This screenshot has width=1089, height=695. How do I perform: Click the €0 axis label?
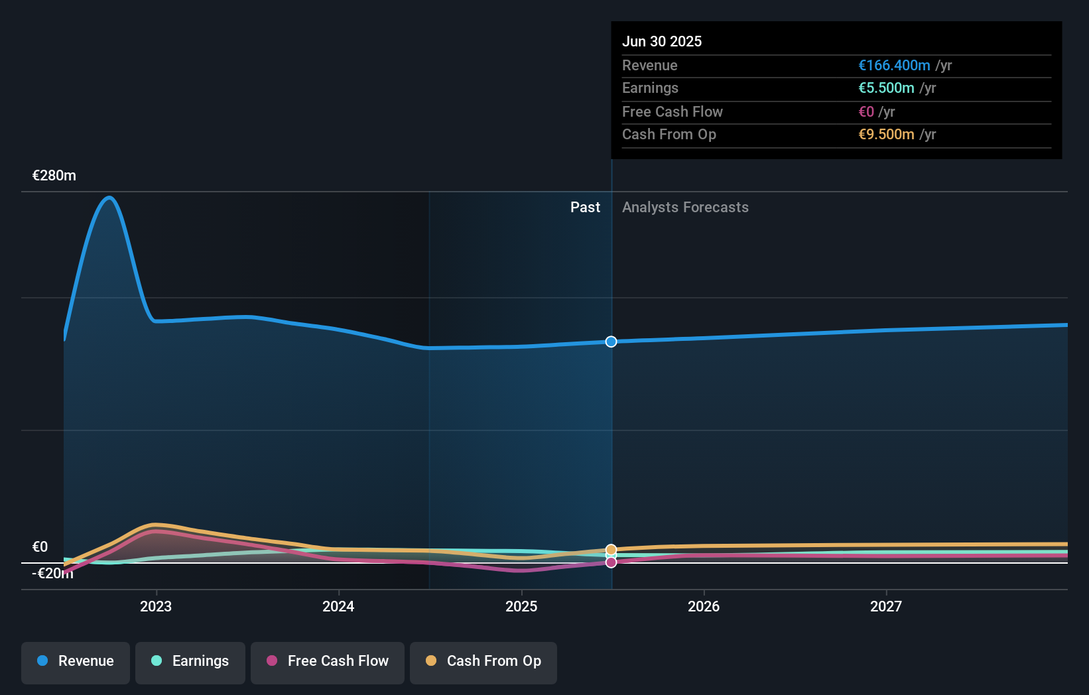click(40, 547)
